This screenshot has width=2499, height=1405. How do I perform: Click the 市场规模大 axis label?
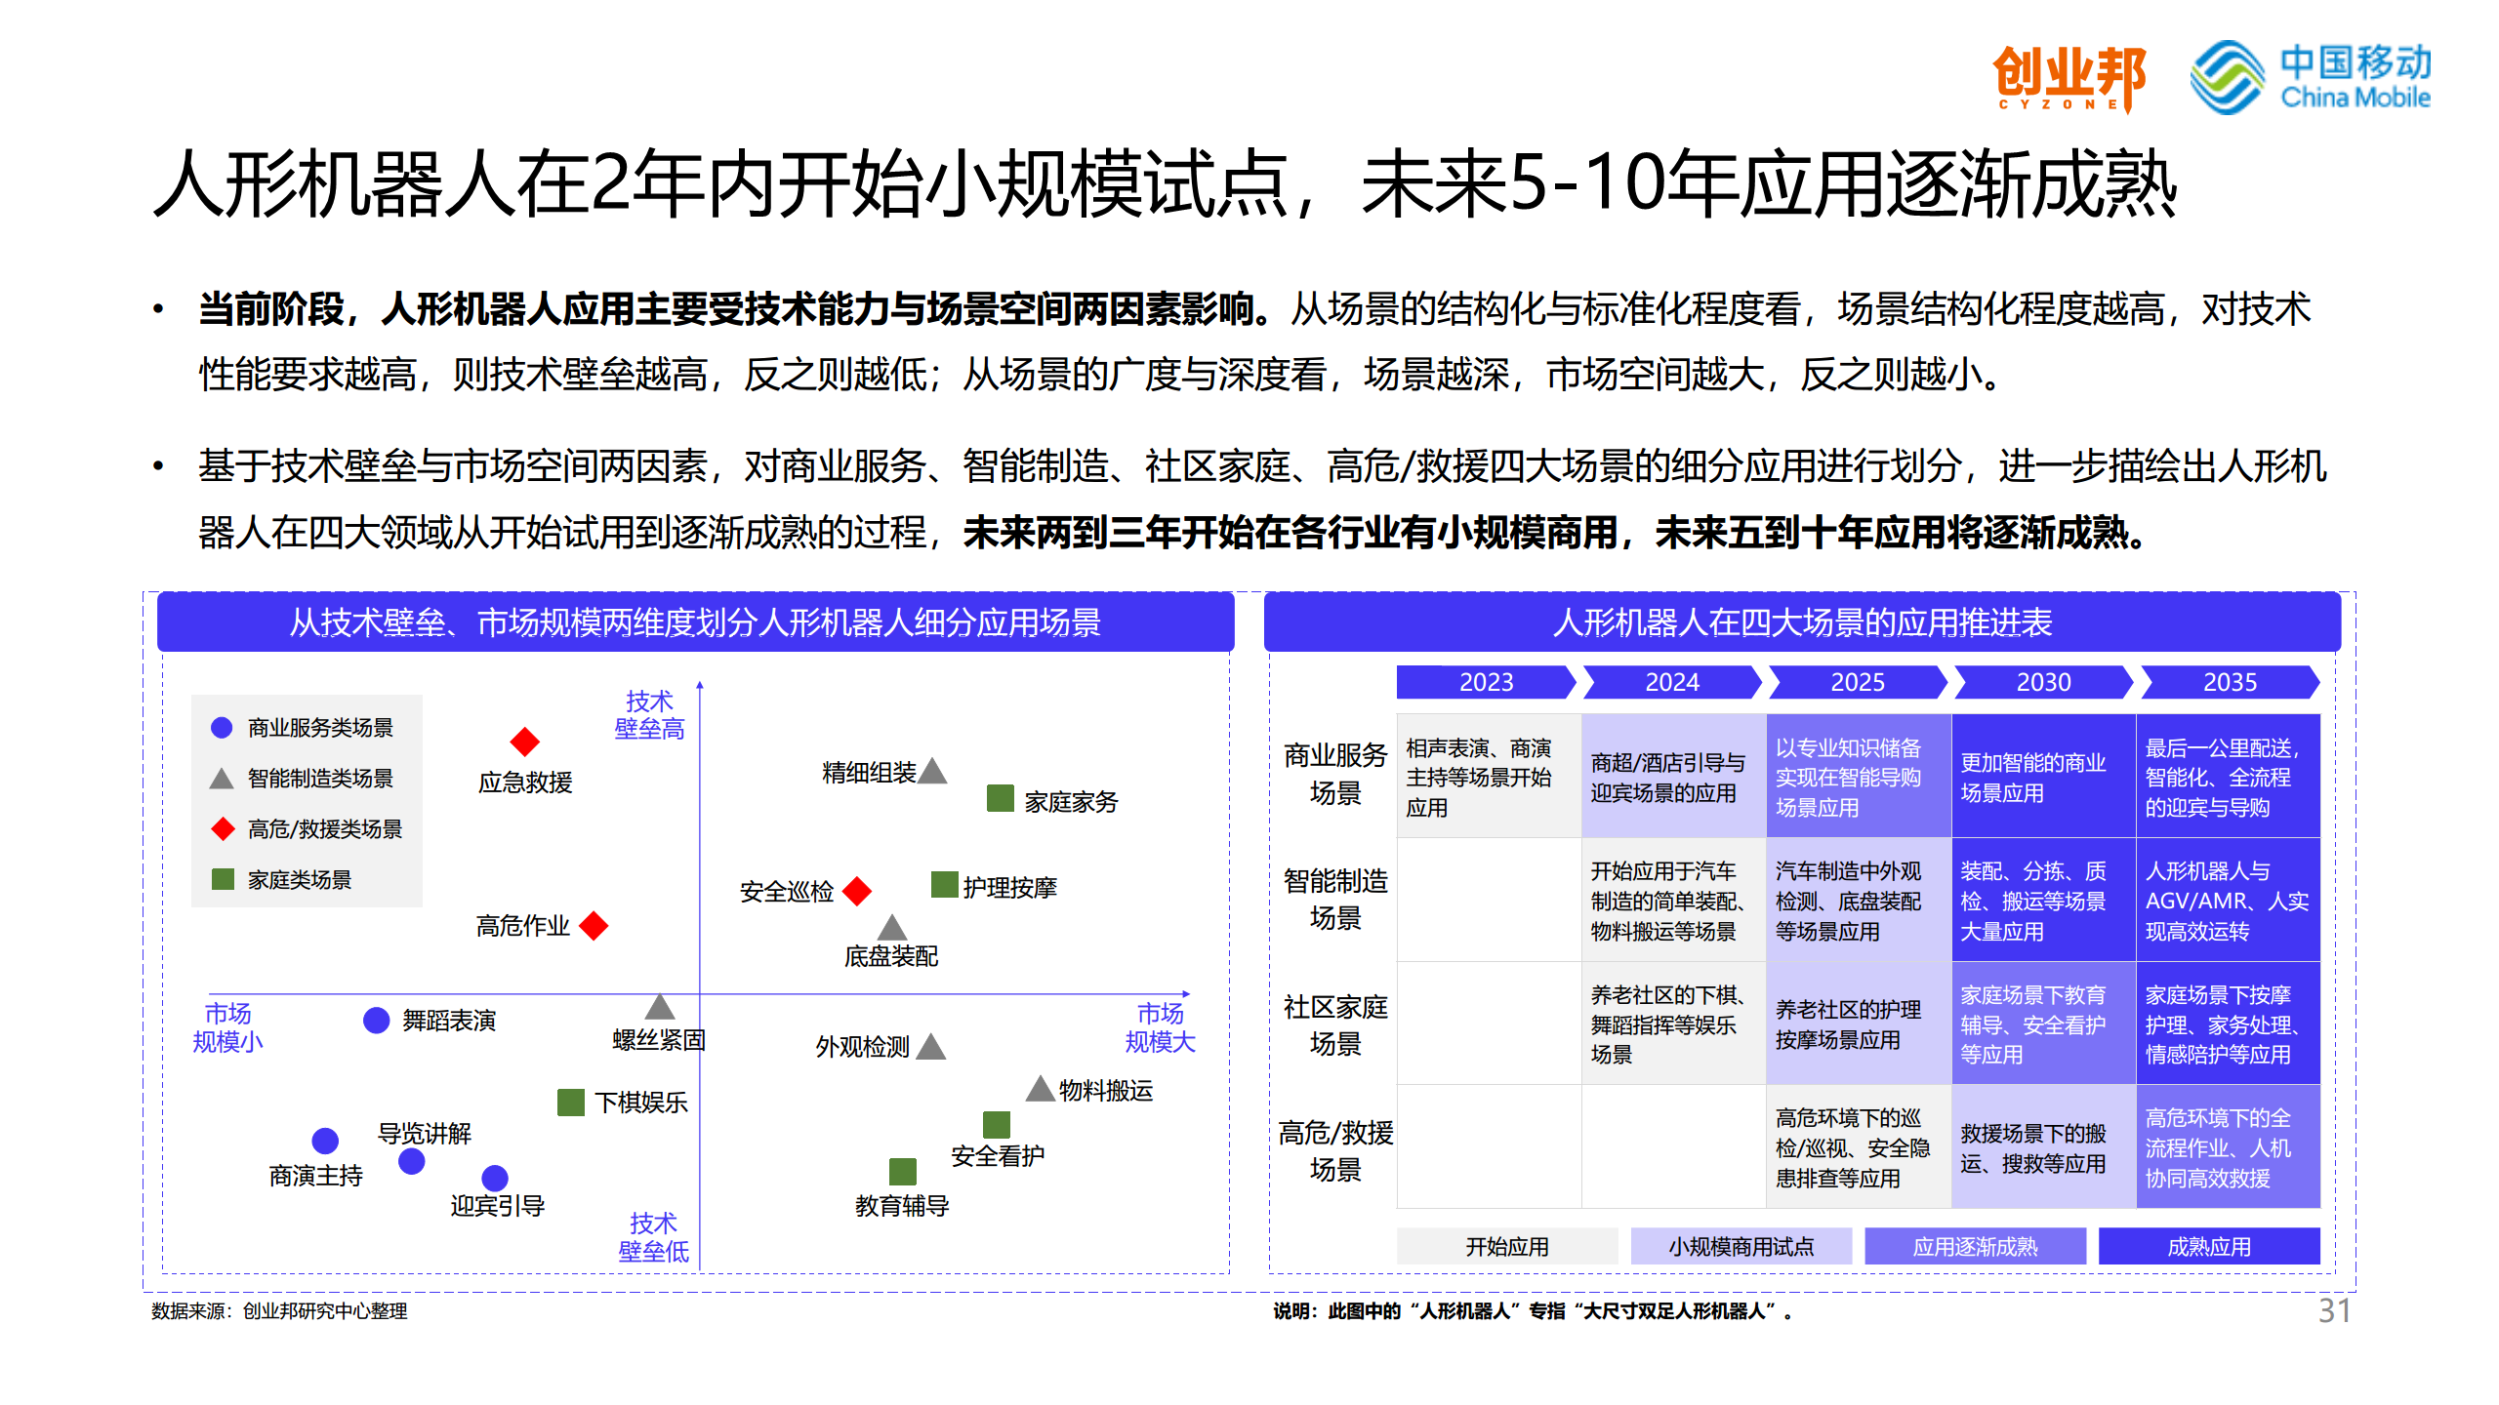(x=1160, y=1027)
